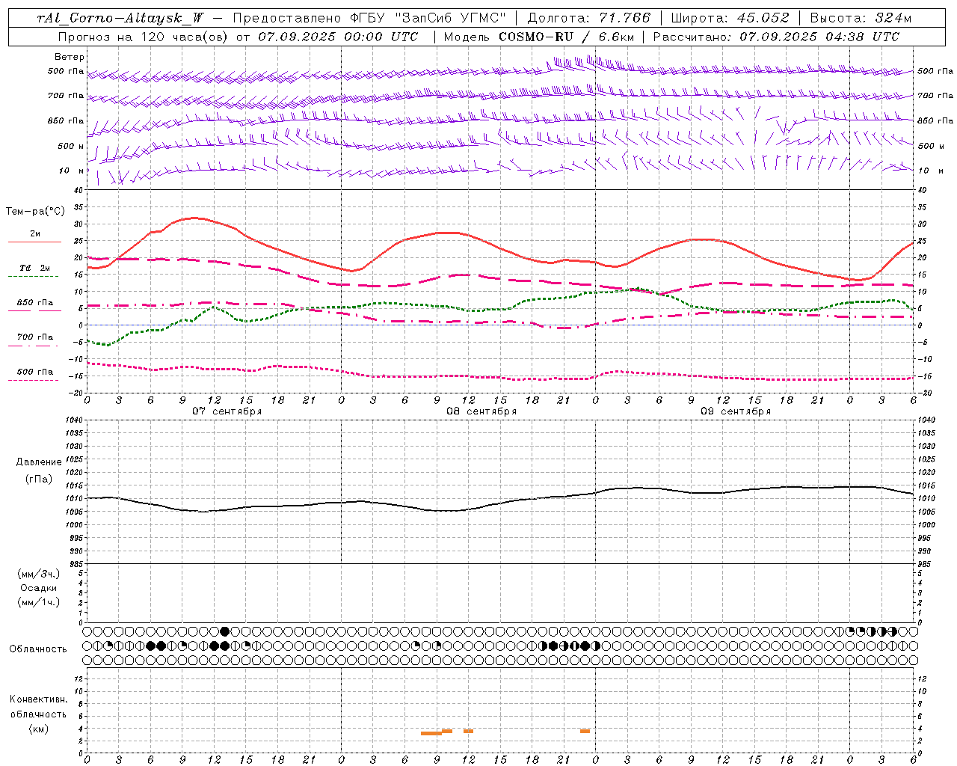
Task: Click the model name COSMO-RU / 6.6км
Action: point(566,37)
